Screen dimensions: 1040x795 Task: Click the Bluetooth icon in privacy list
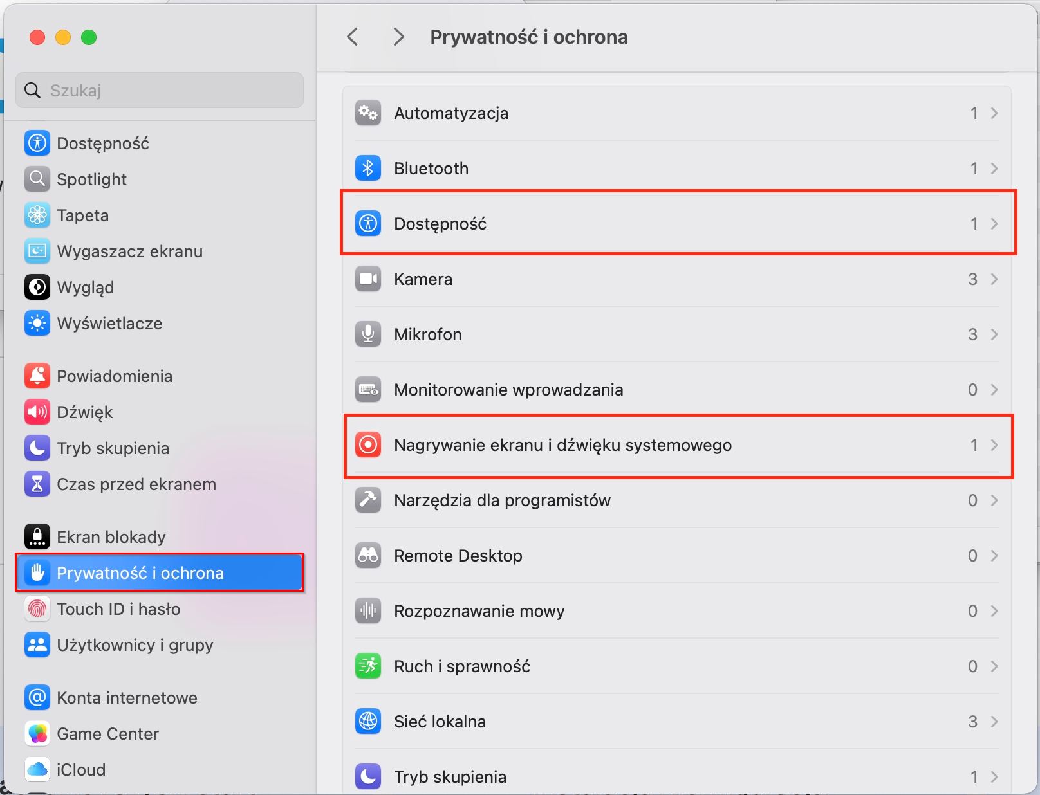tap(368, 169)
